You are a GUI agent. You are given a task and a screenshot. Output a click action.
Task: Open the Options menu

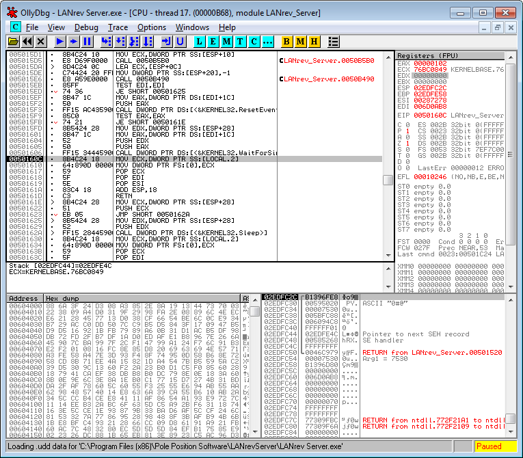click(x=151, y=27)
